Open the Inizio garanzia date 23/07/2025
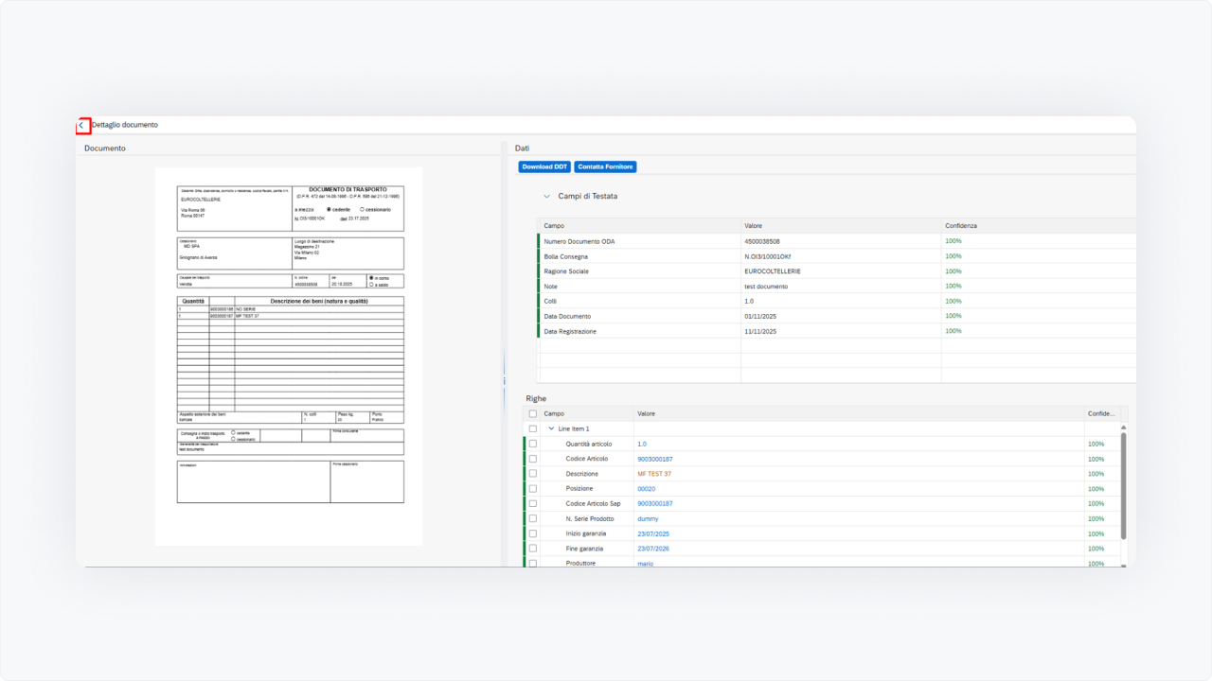Screen dimensions: 1212x681 [653, 533]
